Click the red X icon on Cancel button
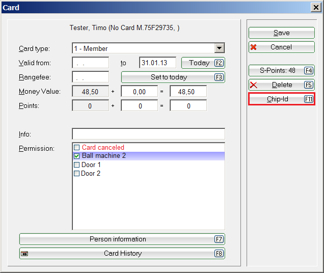The image size is (324, 273). (x=254, y=47)
